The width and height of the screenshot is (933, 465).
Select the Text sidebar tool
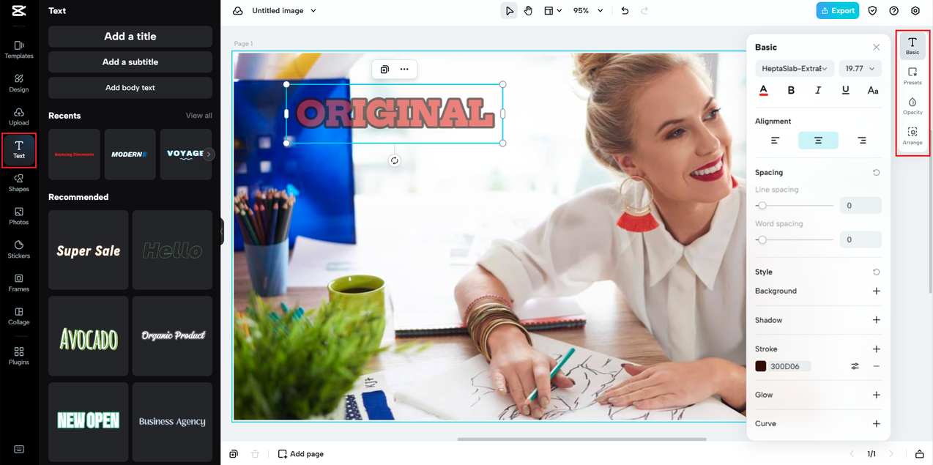tap(19, 150)
